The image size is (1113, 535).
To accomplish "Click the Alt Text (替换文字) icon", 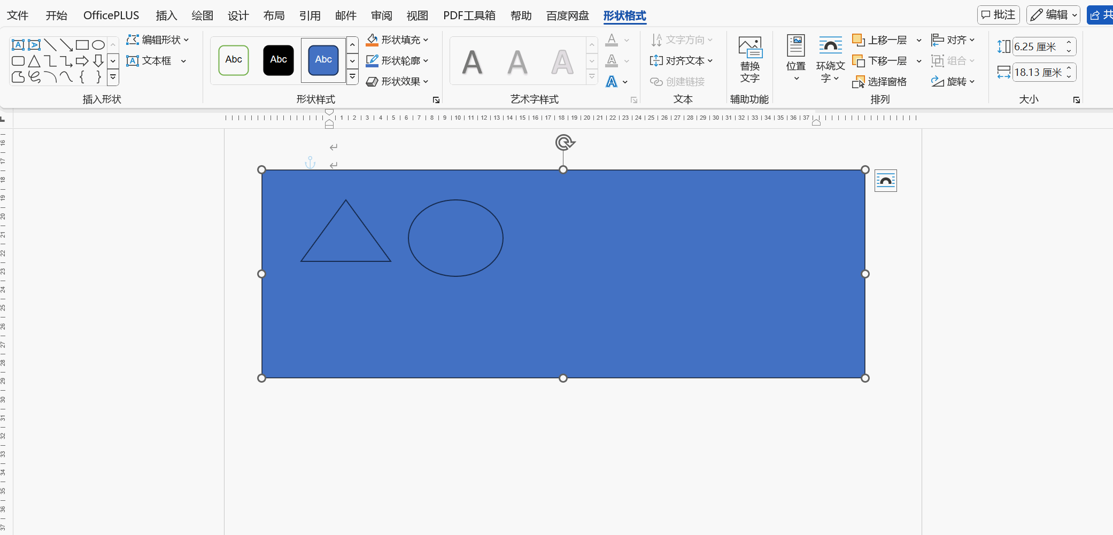I will pyautogui.click(x=749, y=59).
